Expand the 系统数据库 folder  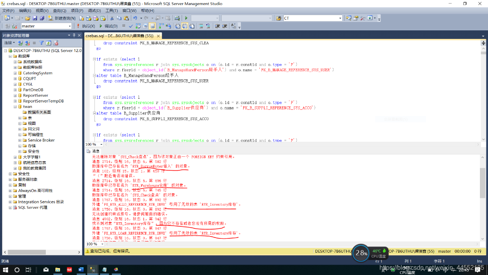click(x=15, y=62)
